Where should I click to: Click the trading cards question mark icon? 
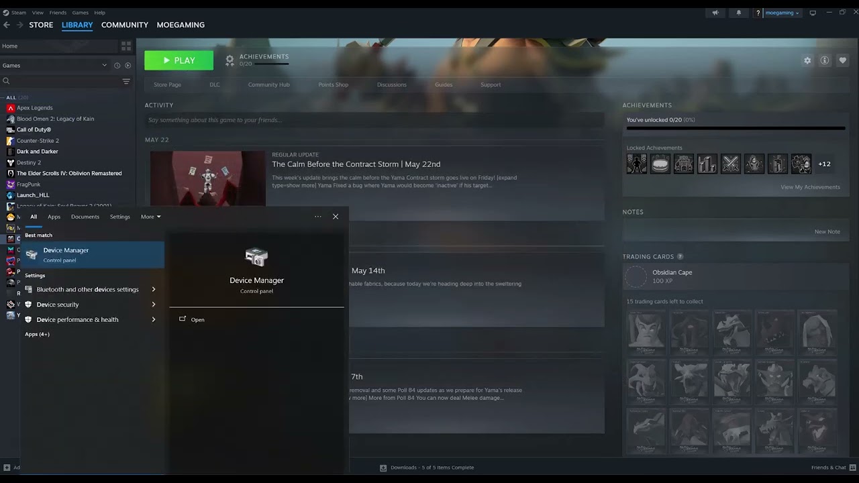tap(680, 256)
